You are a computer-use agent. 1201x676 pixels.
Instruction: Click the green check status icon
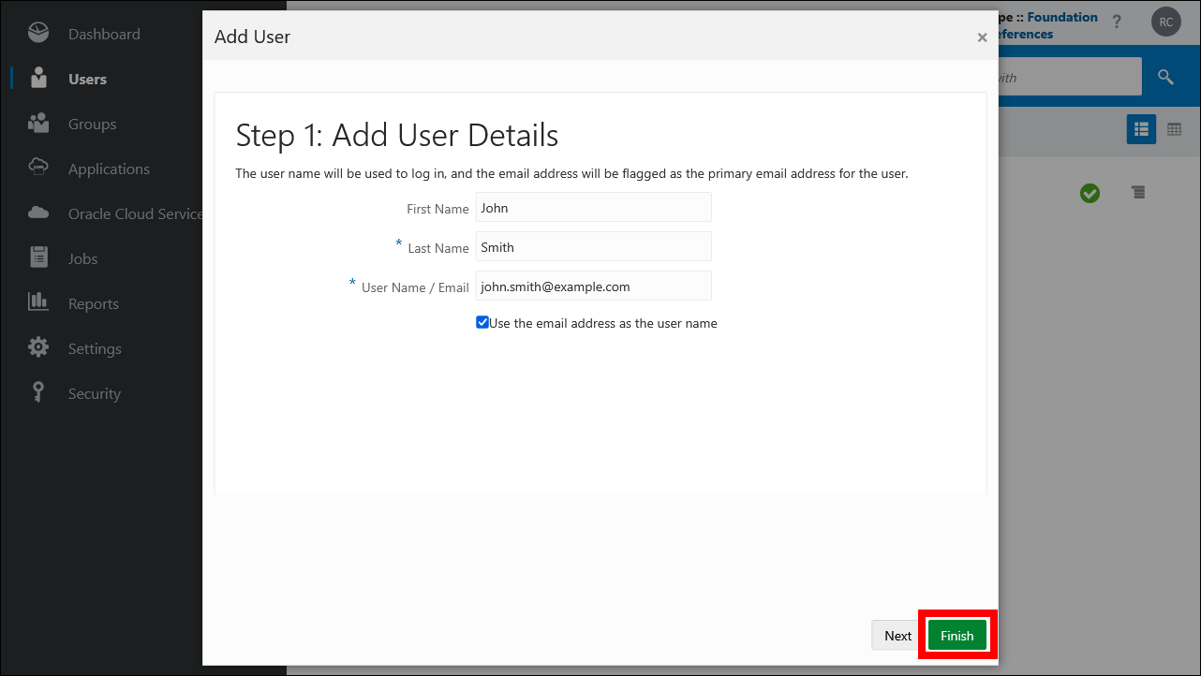pos(1090,193)
